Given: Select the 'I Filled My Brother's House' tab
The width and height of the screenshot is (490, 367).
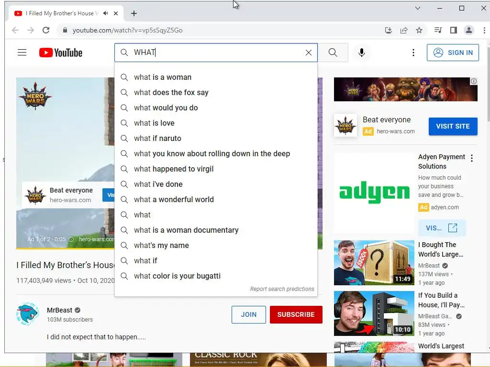Looking at the screenshot, I should point(62,13).
